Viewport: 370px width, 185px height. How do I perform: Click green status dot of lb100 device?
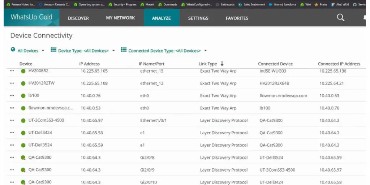coord(23,96)
